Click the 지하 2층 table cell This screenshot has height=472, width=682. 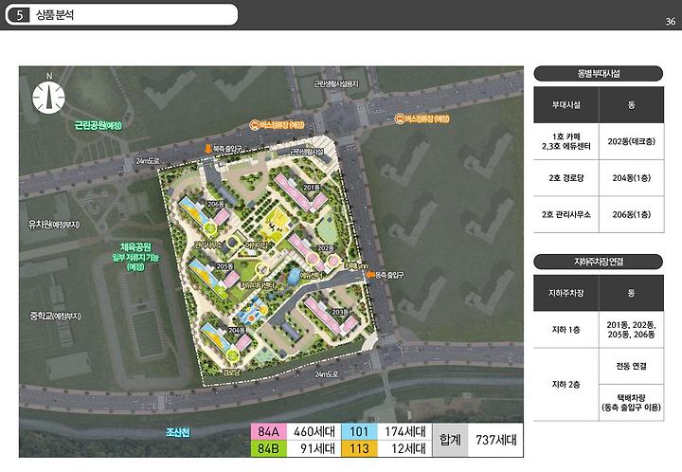click(x=566, y=384)
